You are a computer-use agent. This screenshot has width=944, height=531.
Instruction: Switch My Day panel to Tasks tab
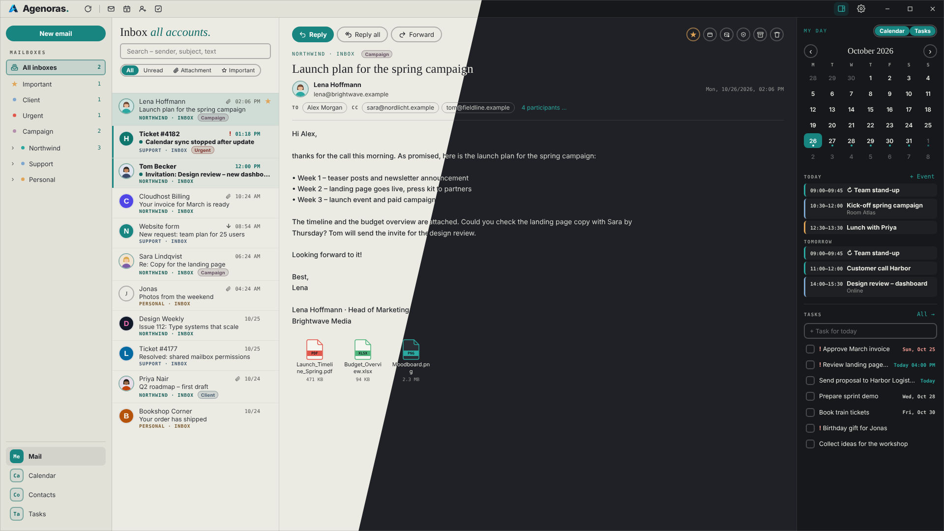(922, 31)
